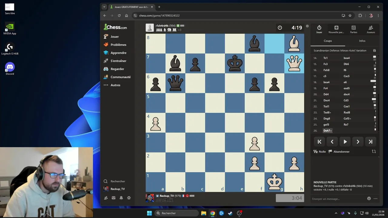Screen dimensions: 388x218
Task: Select move Txd8+ in move list
Action: (x=327, y=113)
